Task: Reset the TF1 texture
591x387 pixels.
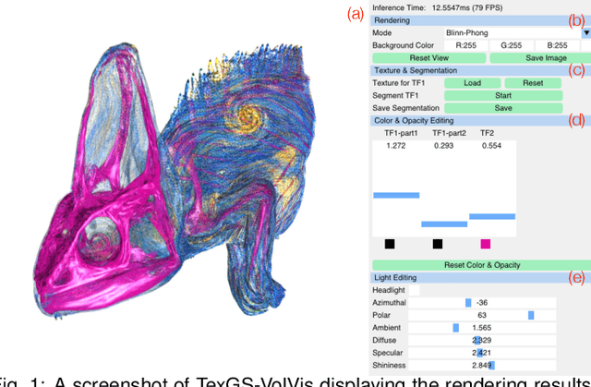Action: tap(533, 83)
